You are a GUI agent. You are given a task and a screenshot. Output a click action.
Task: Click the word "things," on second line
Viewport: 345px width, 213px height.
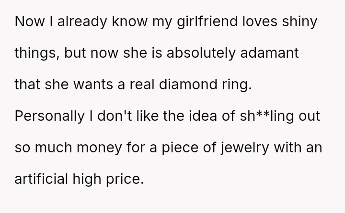click(x=37, y=53)
